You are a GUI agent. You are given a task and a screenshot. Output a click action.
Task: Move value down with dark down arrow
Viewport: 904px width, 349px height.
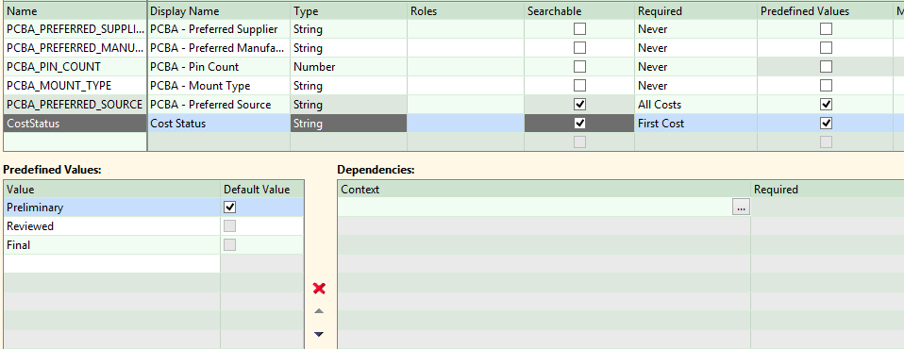[x=319, y=334]
